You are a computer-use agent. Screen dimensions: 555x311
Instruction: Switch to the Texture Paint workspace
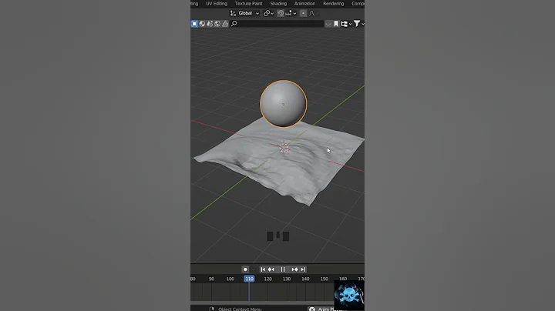pyautogui.click(x=249, y=4)
